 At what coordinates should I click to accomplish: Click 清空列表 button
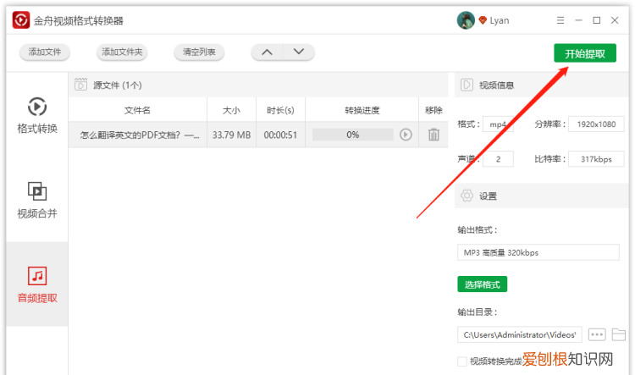click(x=199, y=52)
